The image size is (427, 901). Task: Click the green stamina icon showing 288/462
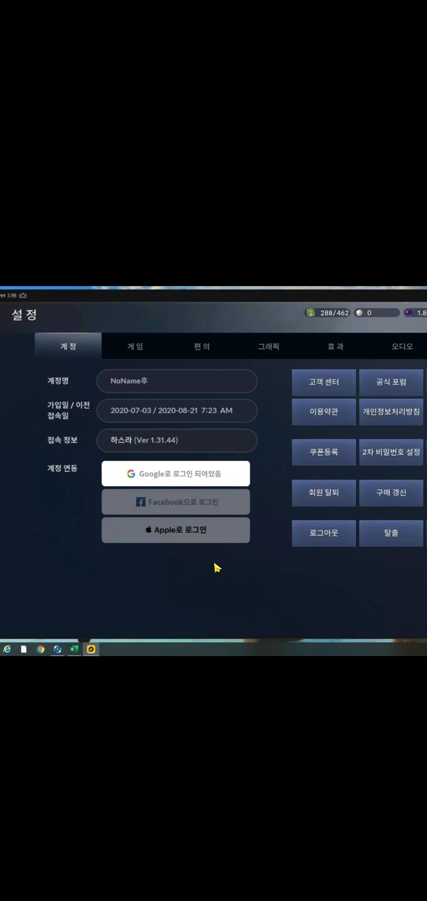tap(311, 313)
